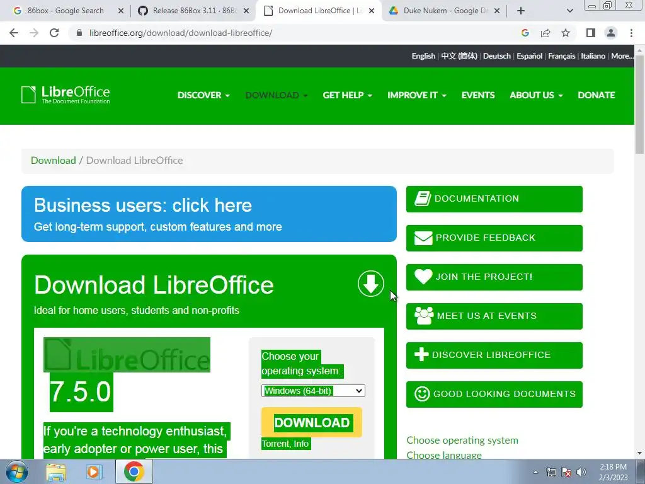This screenshot has width=645, height=484.
Task: Open Windows Explorer from taskbar
Action: pos(56,471)
